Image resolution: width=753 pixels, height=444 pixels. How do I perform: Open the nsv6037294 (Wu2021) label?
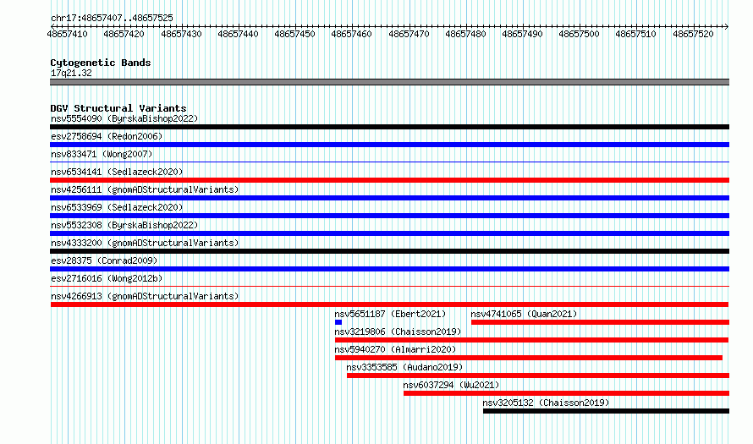(452, 385)
